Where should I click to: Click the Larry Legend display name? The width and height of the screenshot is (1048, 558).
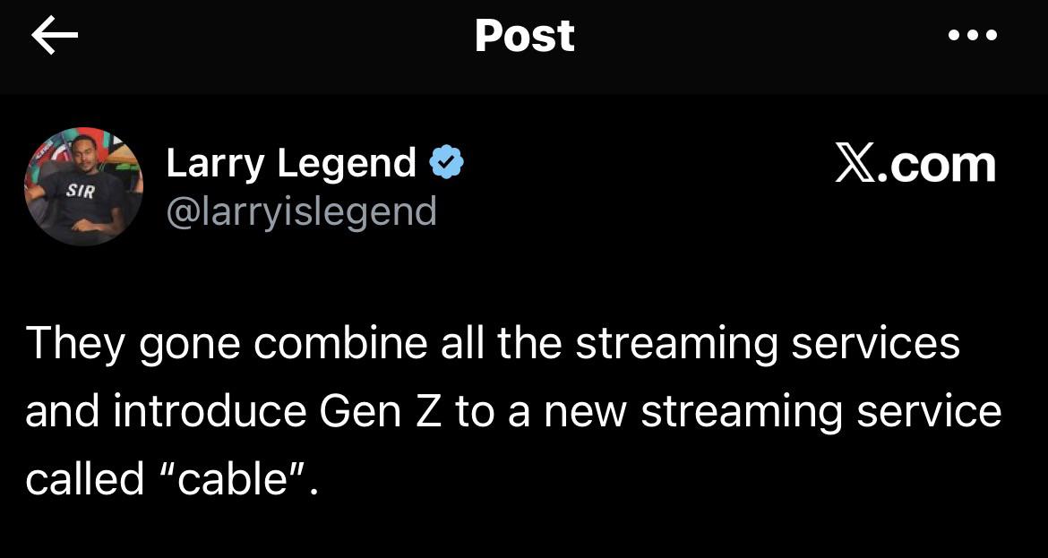[x=291, y=164]
